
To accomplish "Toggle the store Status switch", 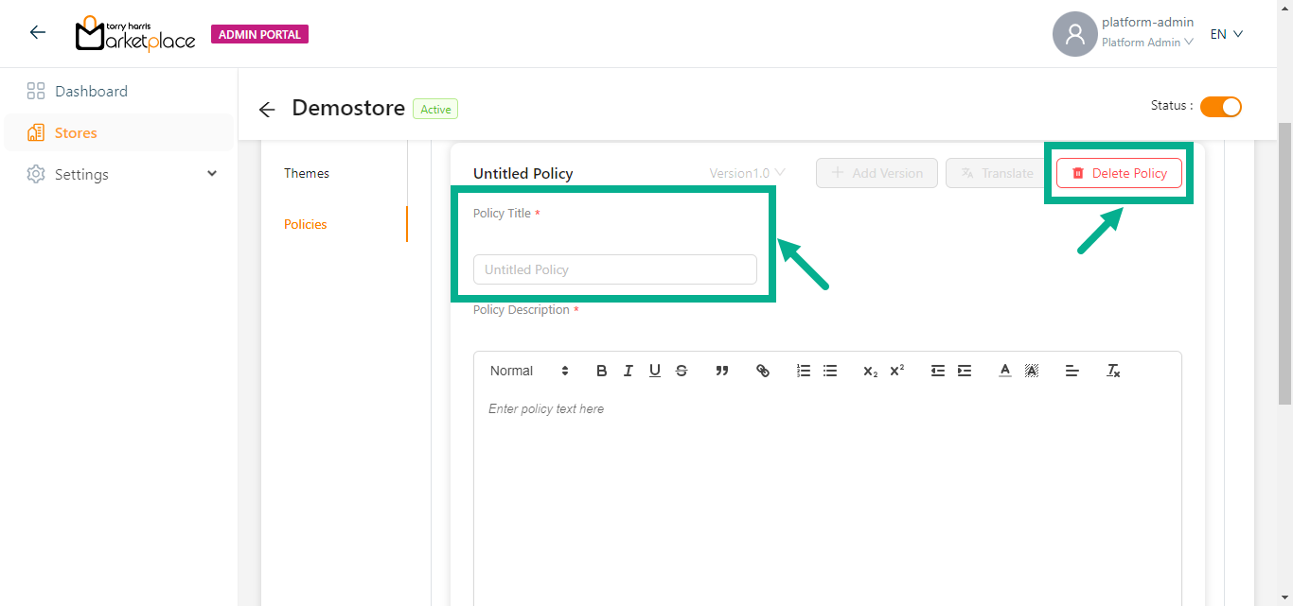I will pos(1220,107).
